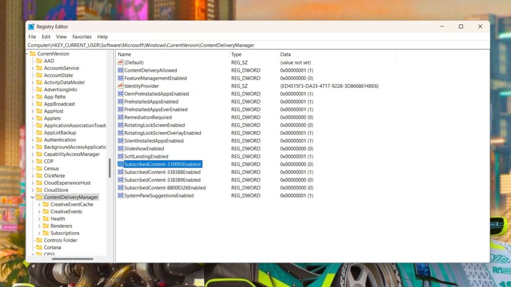Viewport: 511px width, 287px height.
Task: Select the SilentInstalledAppsEnabled value name
Action: tap(154, 141)
